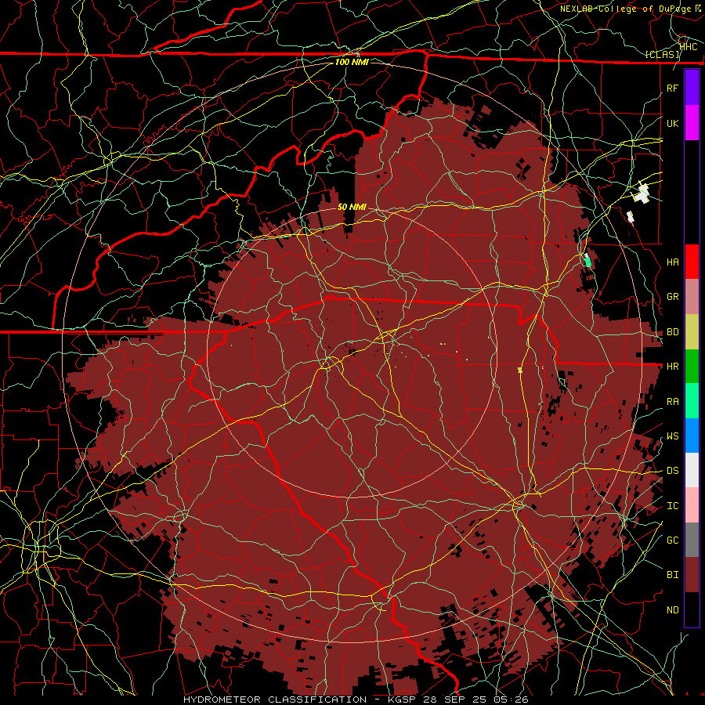The width and height of the screenshot is (705, 705).
Task: Click the 'ND' legend label
Action: 672,610
